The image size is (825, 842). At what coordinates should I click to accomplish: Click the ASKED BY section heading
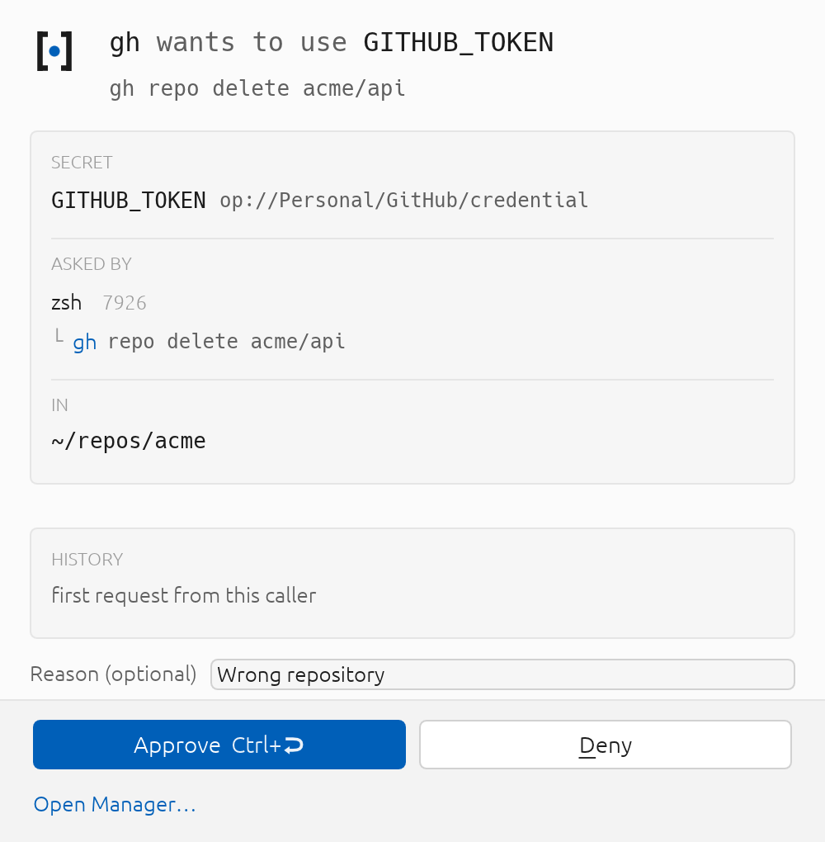tap(92, 264)
